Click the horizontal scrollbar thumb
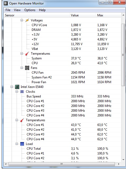Screen dimensions: 126x169 click(61, 164)
